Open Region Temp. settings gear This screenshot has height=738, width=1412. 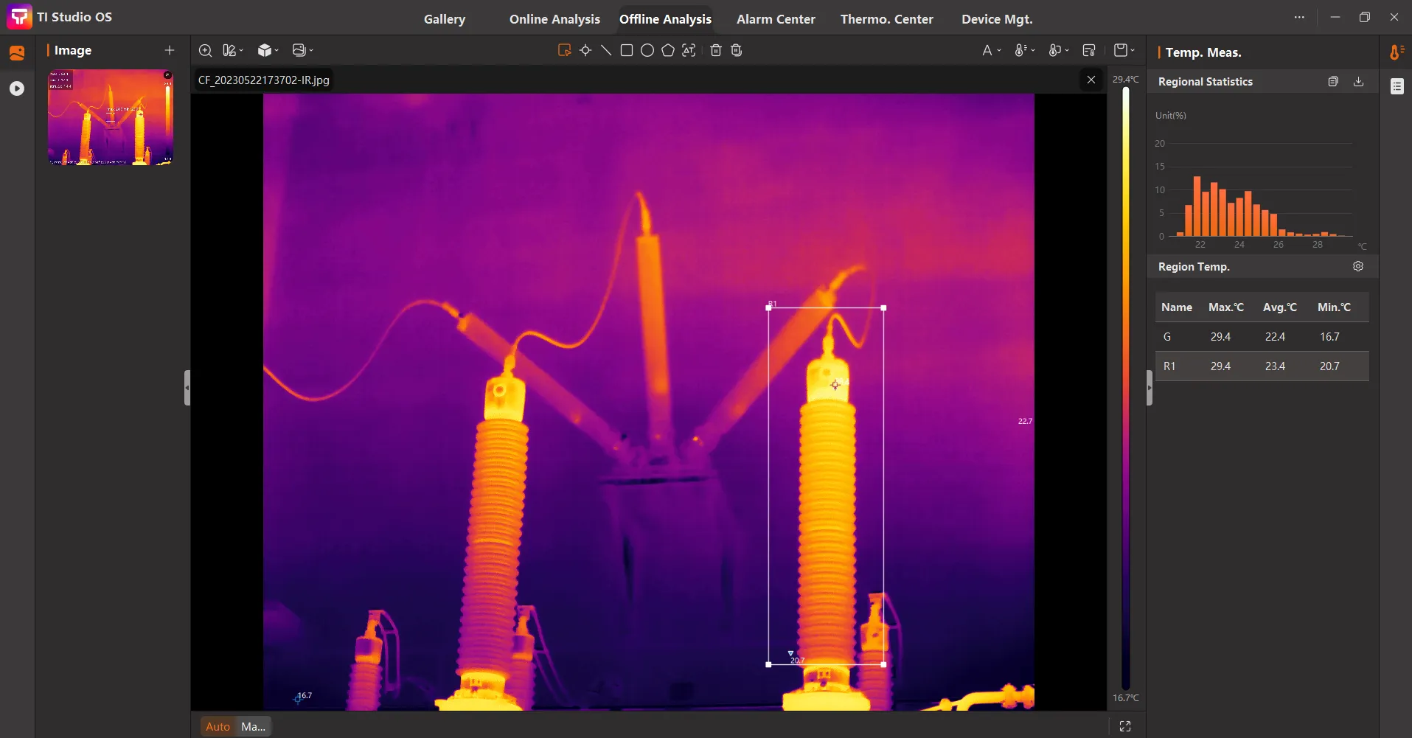tap(1358, 266)
